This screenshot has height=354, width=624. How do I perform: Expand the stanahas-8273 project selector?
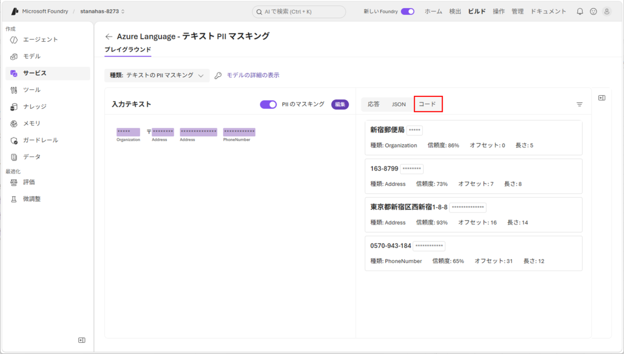(103, 12)
